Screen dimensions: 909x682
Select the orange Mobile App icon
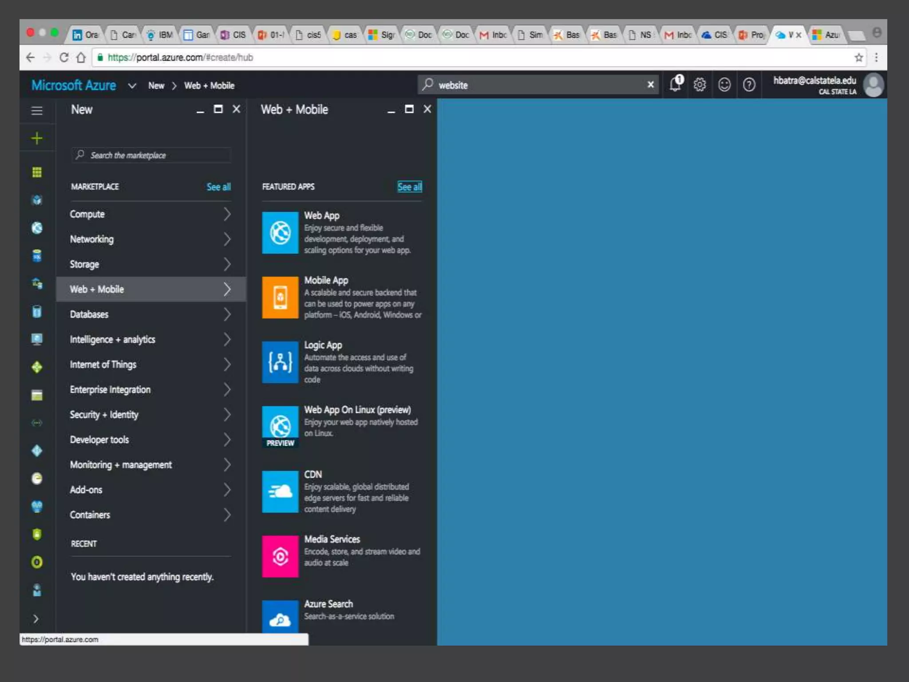280,297
